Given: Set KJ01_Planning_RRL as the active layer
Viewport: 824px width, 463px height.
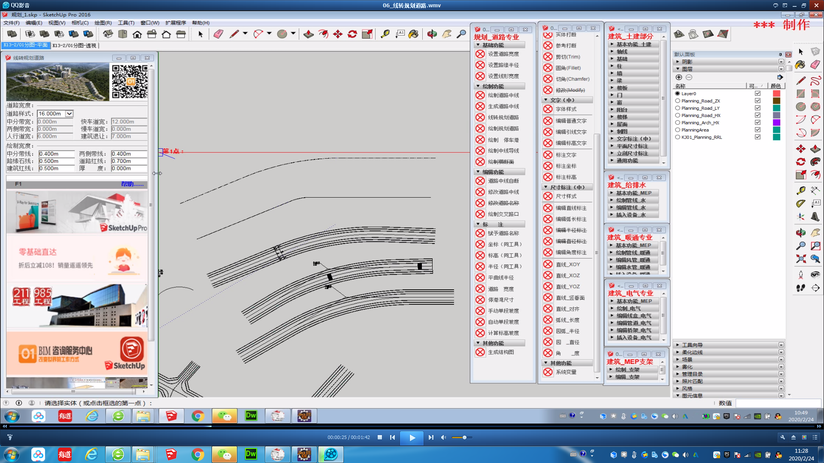Looking at the screenshot, I should click(678, 137).
